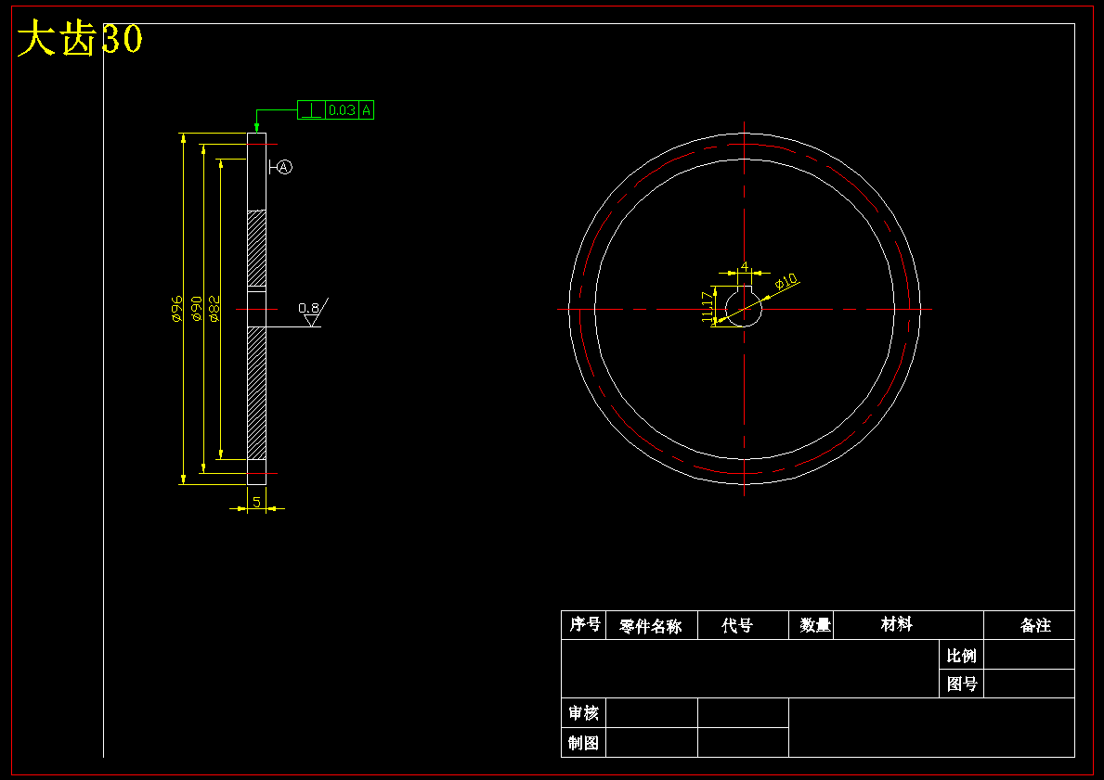Screen dimensions: 1104x780
Task: Select the 11.17 keyway height dimension
Action: (708, 307)
